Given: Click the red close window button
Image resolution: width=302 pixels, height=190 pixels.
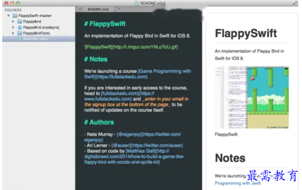Looking at the screenshot, I should pyautogui.click(x=6, y=3).
